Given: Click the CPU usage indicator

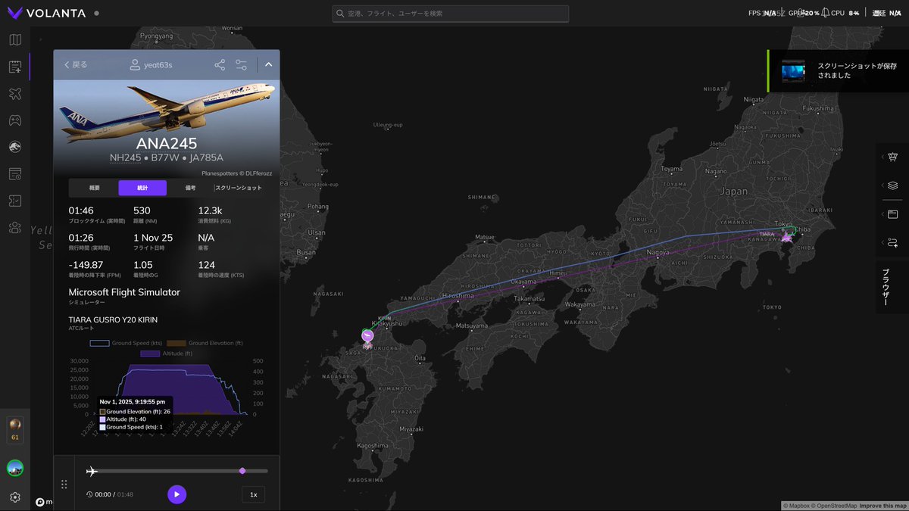Looking at the screenshot, I should click(x=845, y=13).
